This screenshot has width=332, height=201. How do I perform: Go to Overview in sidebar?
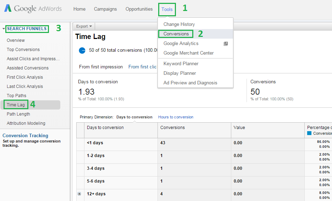pyautogui.click(x=16, y=40)
